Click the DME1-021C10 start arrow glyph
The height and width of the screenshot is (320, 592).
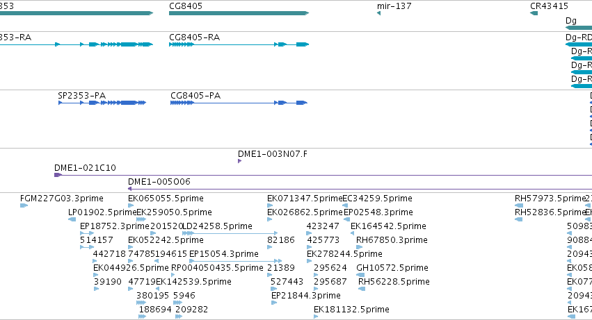pyautogui.click(x=58, y=175)
